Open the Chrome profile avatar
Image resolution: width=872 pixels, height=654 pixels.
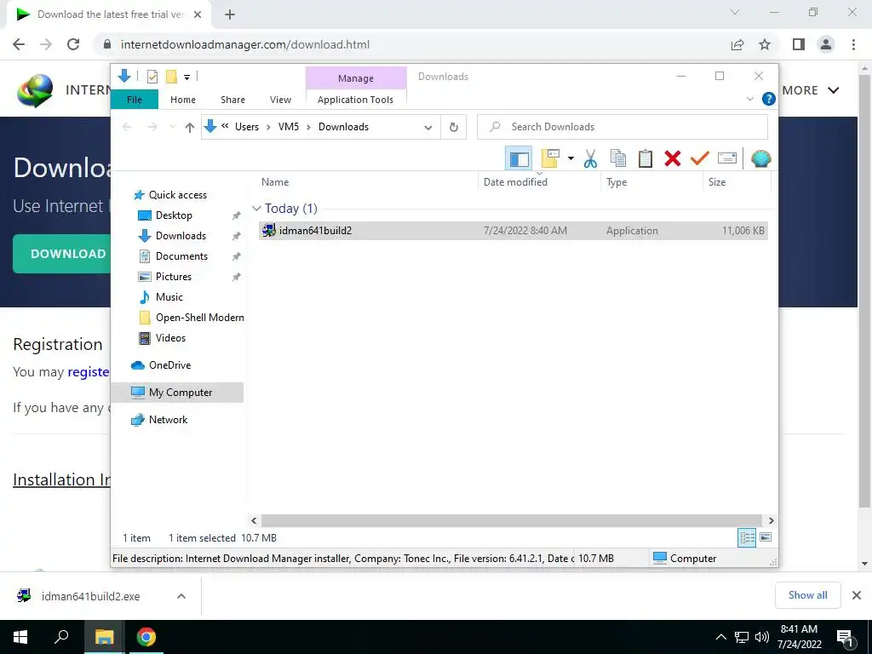click(x=826, y=44)
